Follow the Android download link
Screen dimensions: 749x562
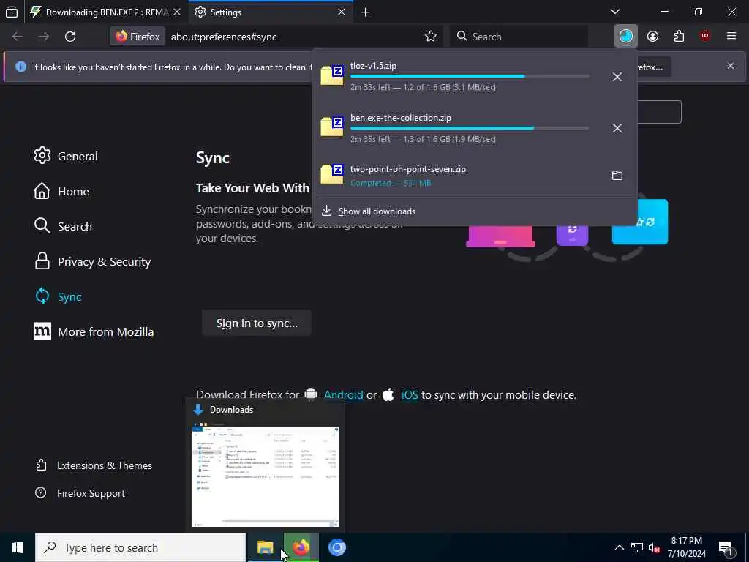[x=344, y=395]
